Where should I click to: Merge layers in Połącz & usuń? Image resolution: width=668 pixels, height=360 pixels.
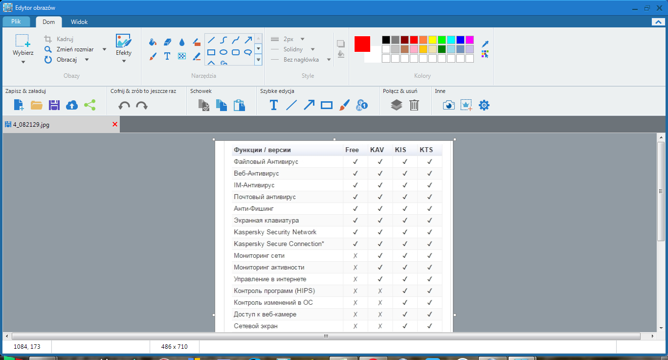coord(397,105)
